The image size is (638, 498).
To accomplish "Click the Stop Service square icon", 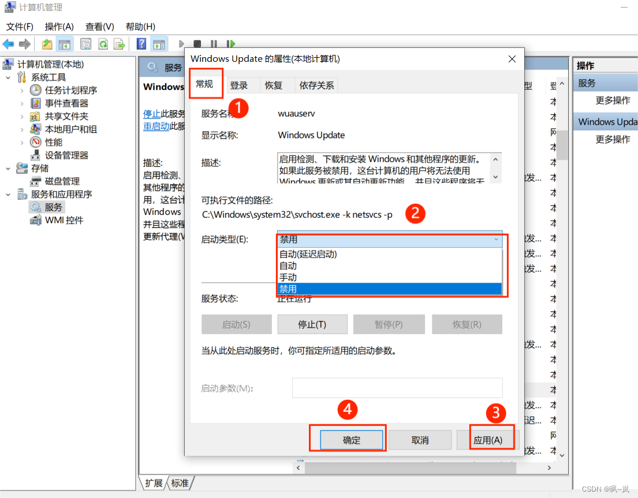I will coord(197,43).
